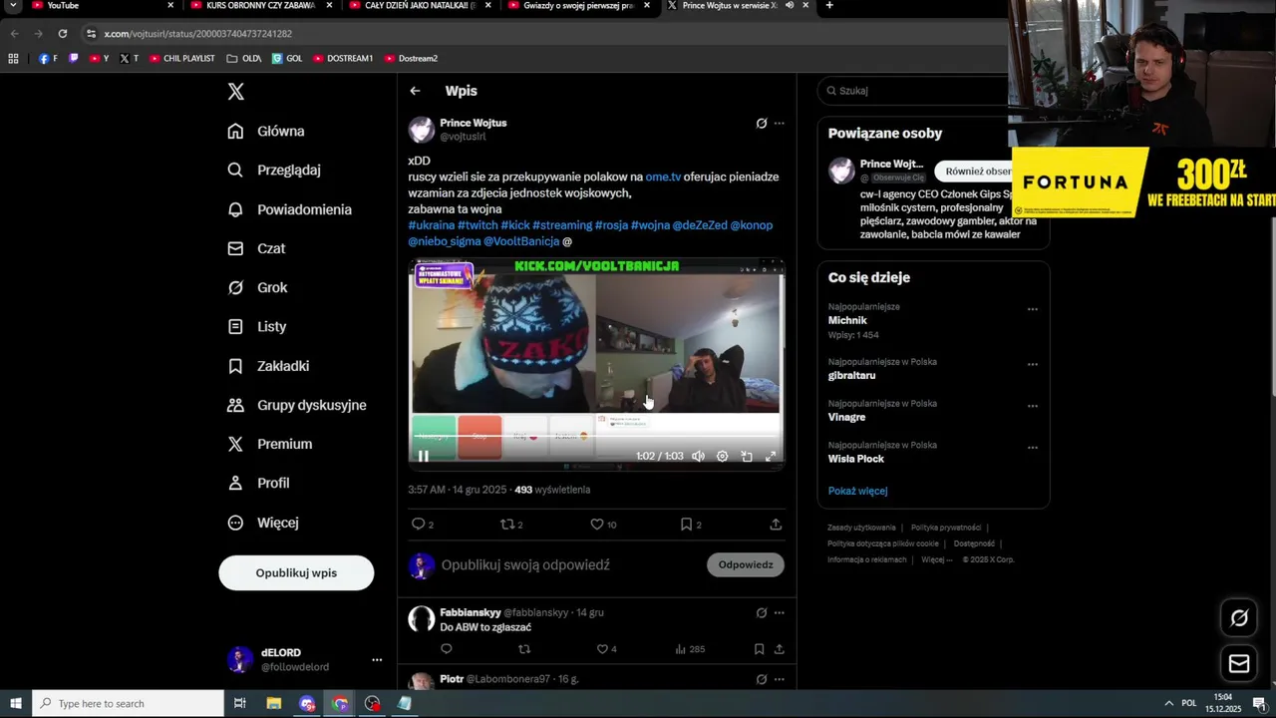1276x718 pixels.
Task: Enter fullscreen on the video
Action: tap(771, 456)
